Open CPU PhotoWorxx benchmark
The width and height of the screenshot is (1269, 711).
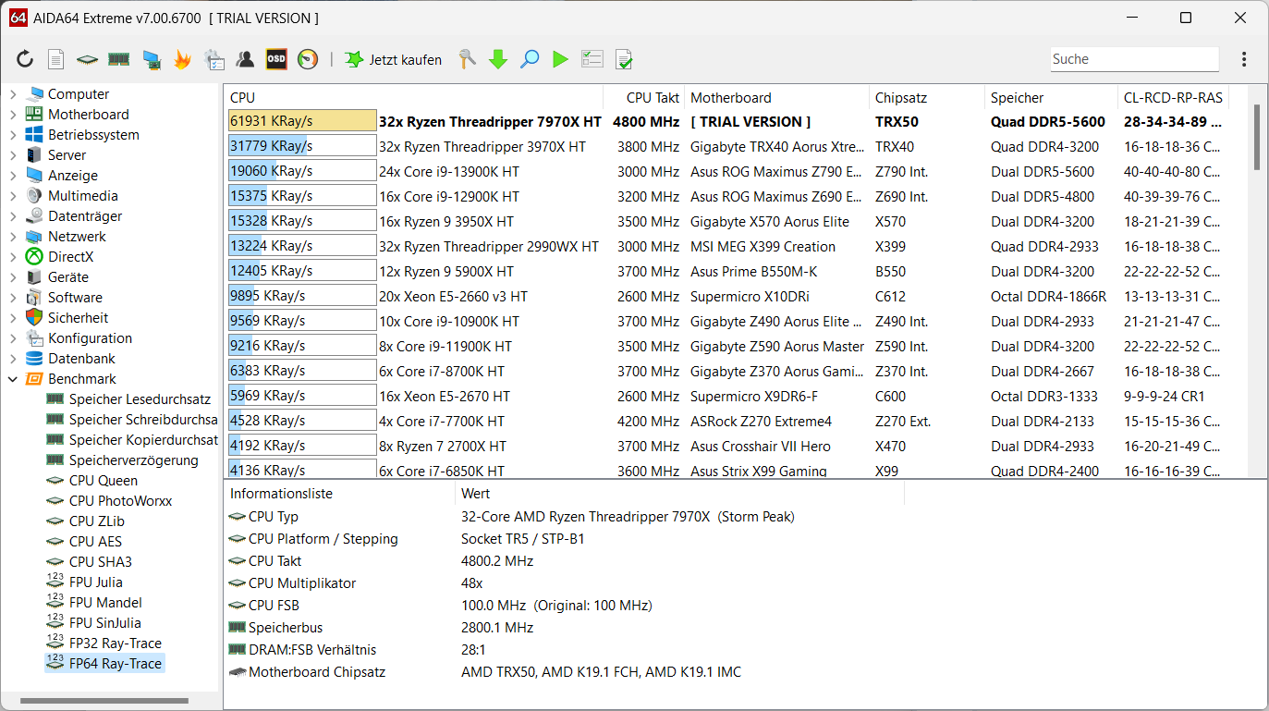tap(120, 501)
